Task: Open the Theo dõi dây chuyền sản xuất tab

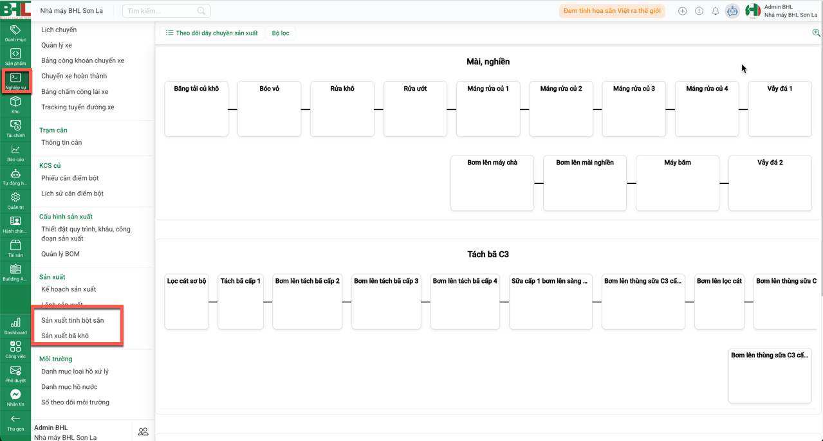Action: pyautogui.click(x=212, y=33)
